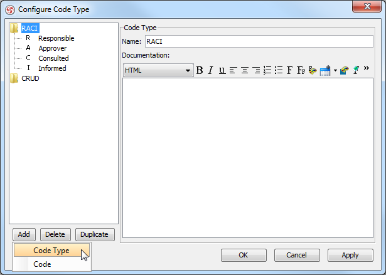
Task: Open font size tool (double F icon)
Action: (x=301, y=70)
